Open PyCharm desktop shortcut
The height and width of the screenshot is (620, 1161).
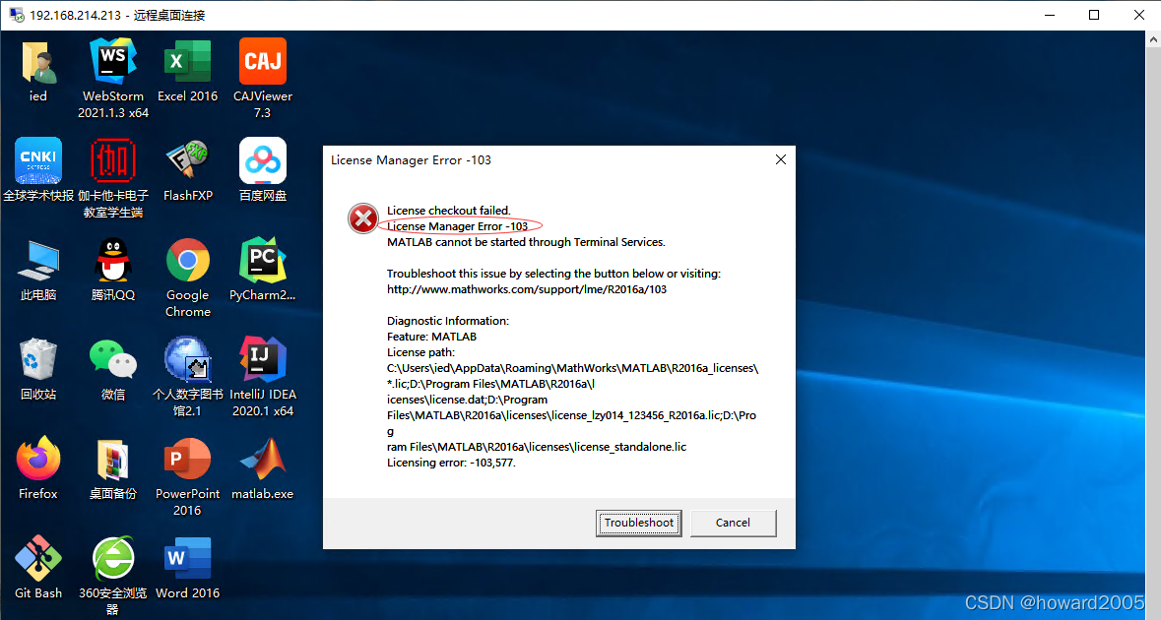pyautogui.click(x=263, y=261)
